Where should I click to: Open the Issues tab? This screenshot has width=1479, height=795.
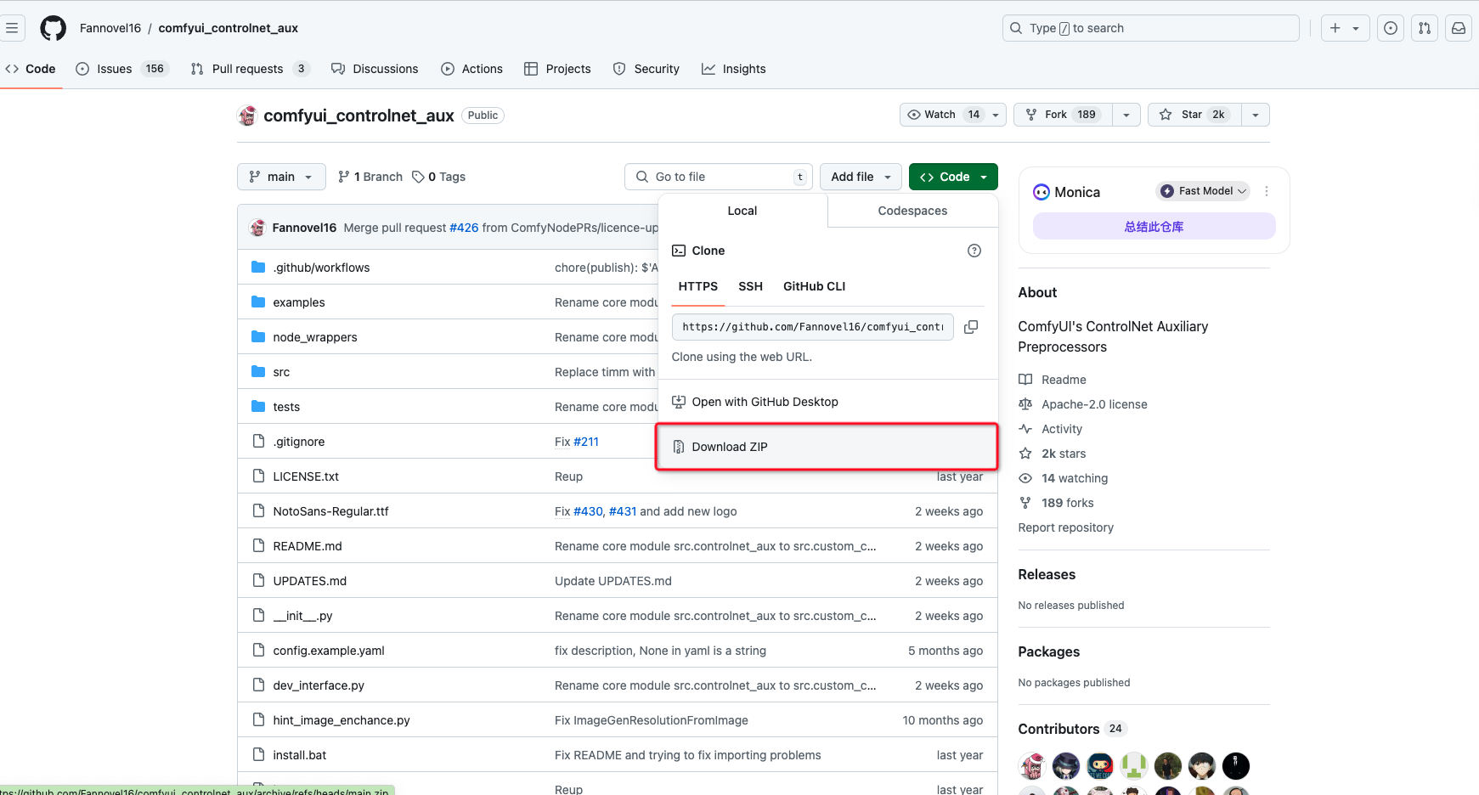tap(122, 69)
